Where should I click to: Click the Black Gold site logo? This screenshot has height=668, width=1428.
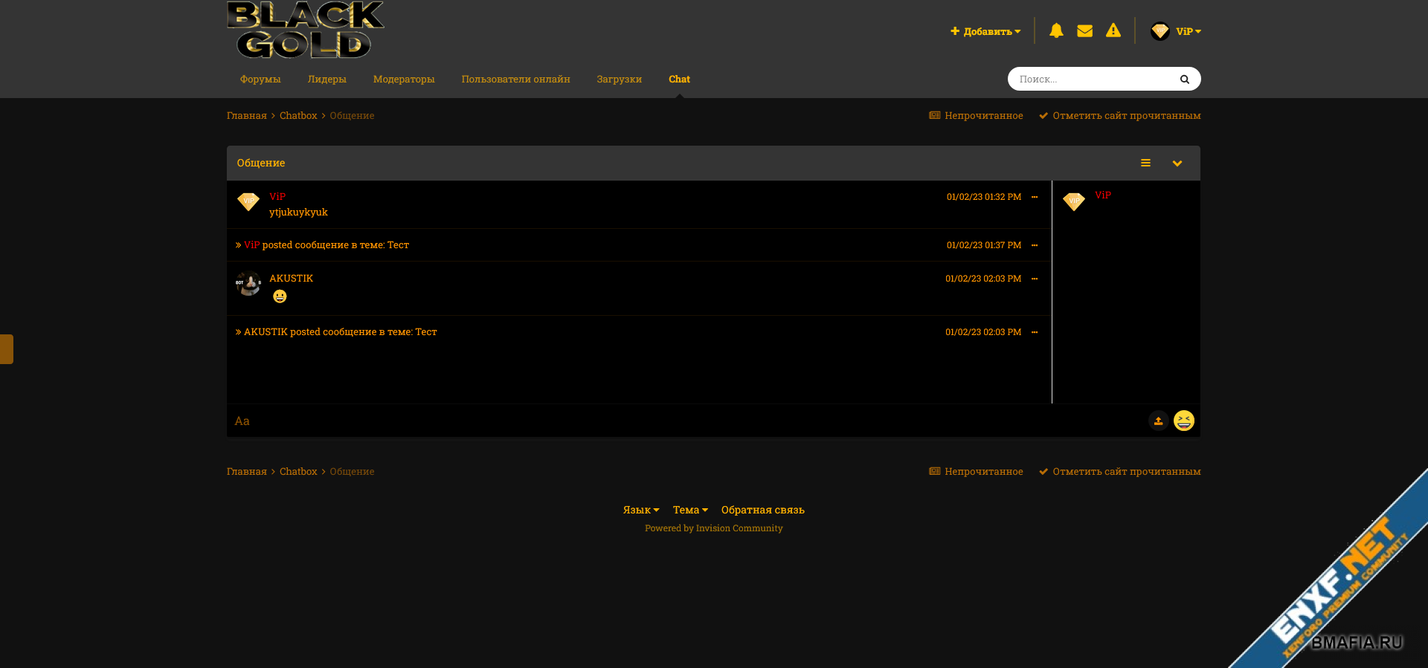(305, 30)
